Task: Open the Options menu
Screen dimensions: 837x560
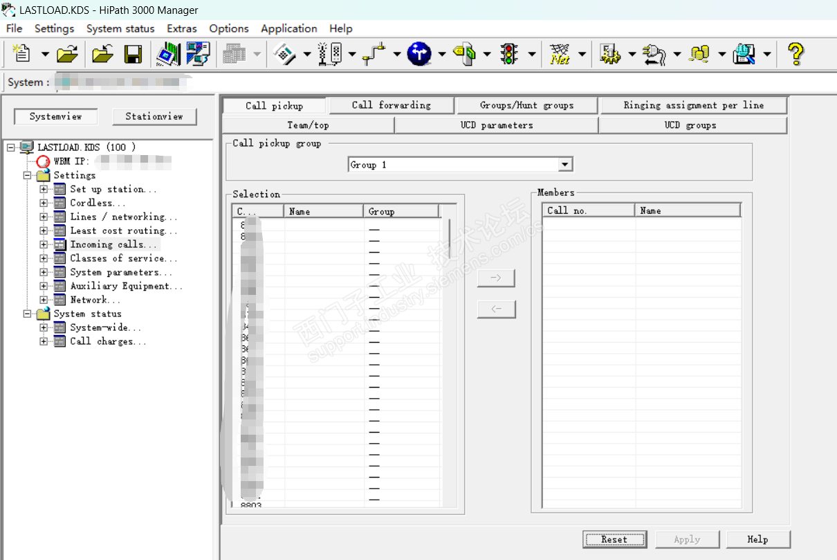Action: 229,28
